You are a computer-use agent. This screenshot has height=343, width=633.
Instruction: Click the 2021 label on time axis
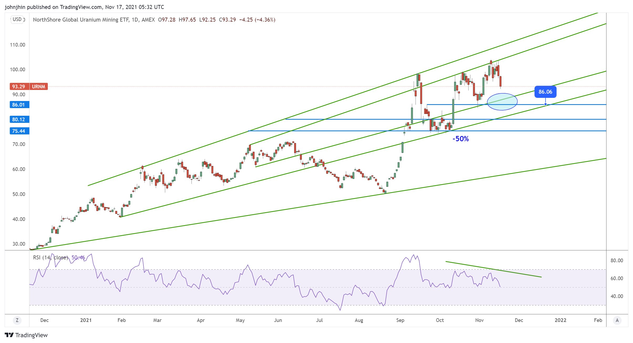click(x=86, y=320)
